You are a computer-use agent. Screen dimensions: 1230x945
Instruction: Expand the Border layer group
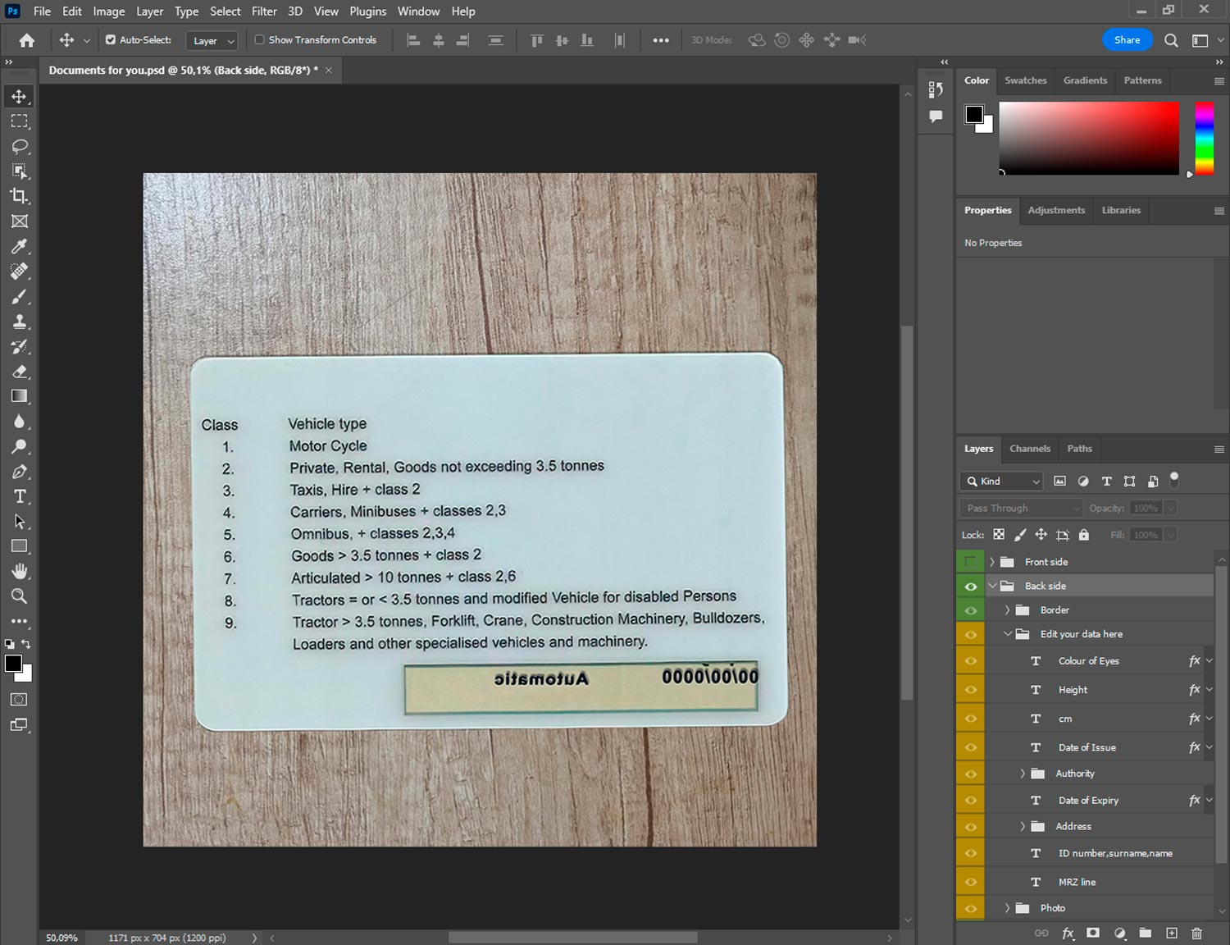click(x=1007, y=610)
